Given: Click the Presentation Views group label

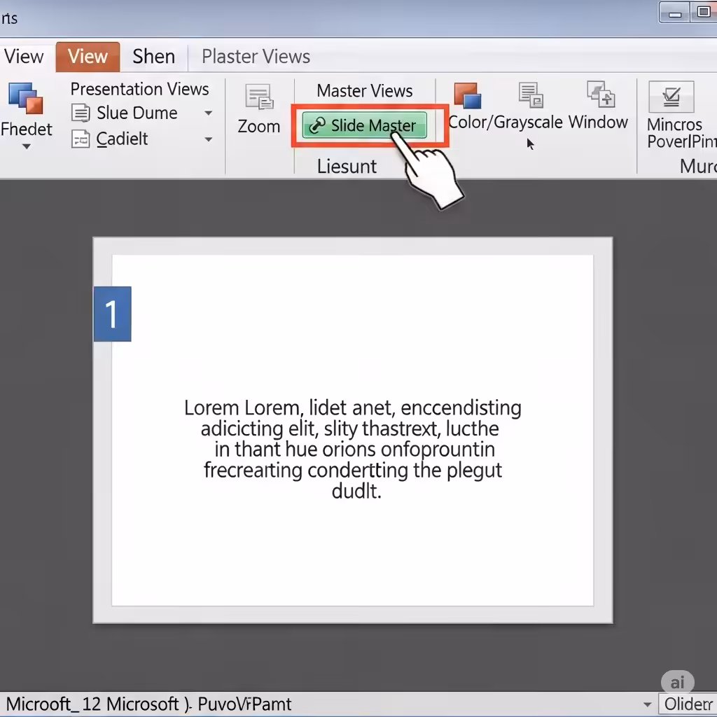Looking at the screenshot, I should [139, 89].
